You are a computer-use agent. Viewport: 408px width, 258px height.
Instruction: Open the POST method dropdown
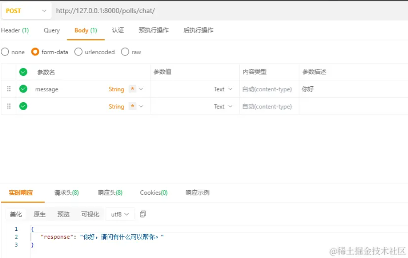click(43, 11)
